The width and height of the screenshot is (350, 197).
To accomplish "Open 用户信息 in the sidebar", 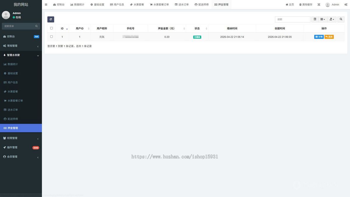I will tap(21, 82).
